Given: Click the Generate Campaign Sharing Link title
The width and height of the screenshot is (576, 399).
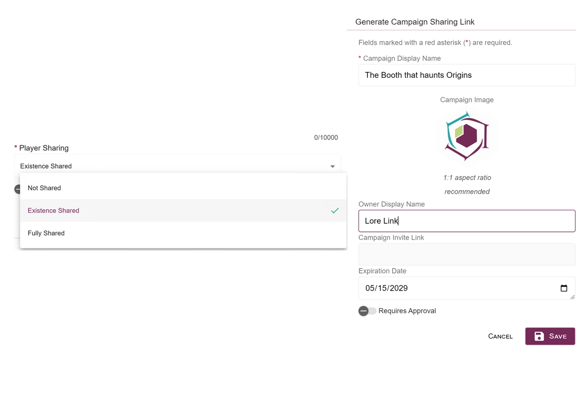Looking at the screenshot, I should click(x=415, y=22).
